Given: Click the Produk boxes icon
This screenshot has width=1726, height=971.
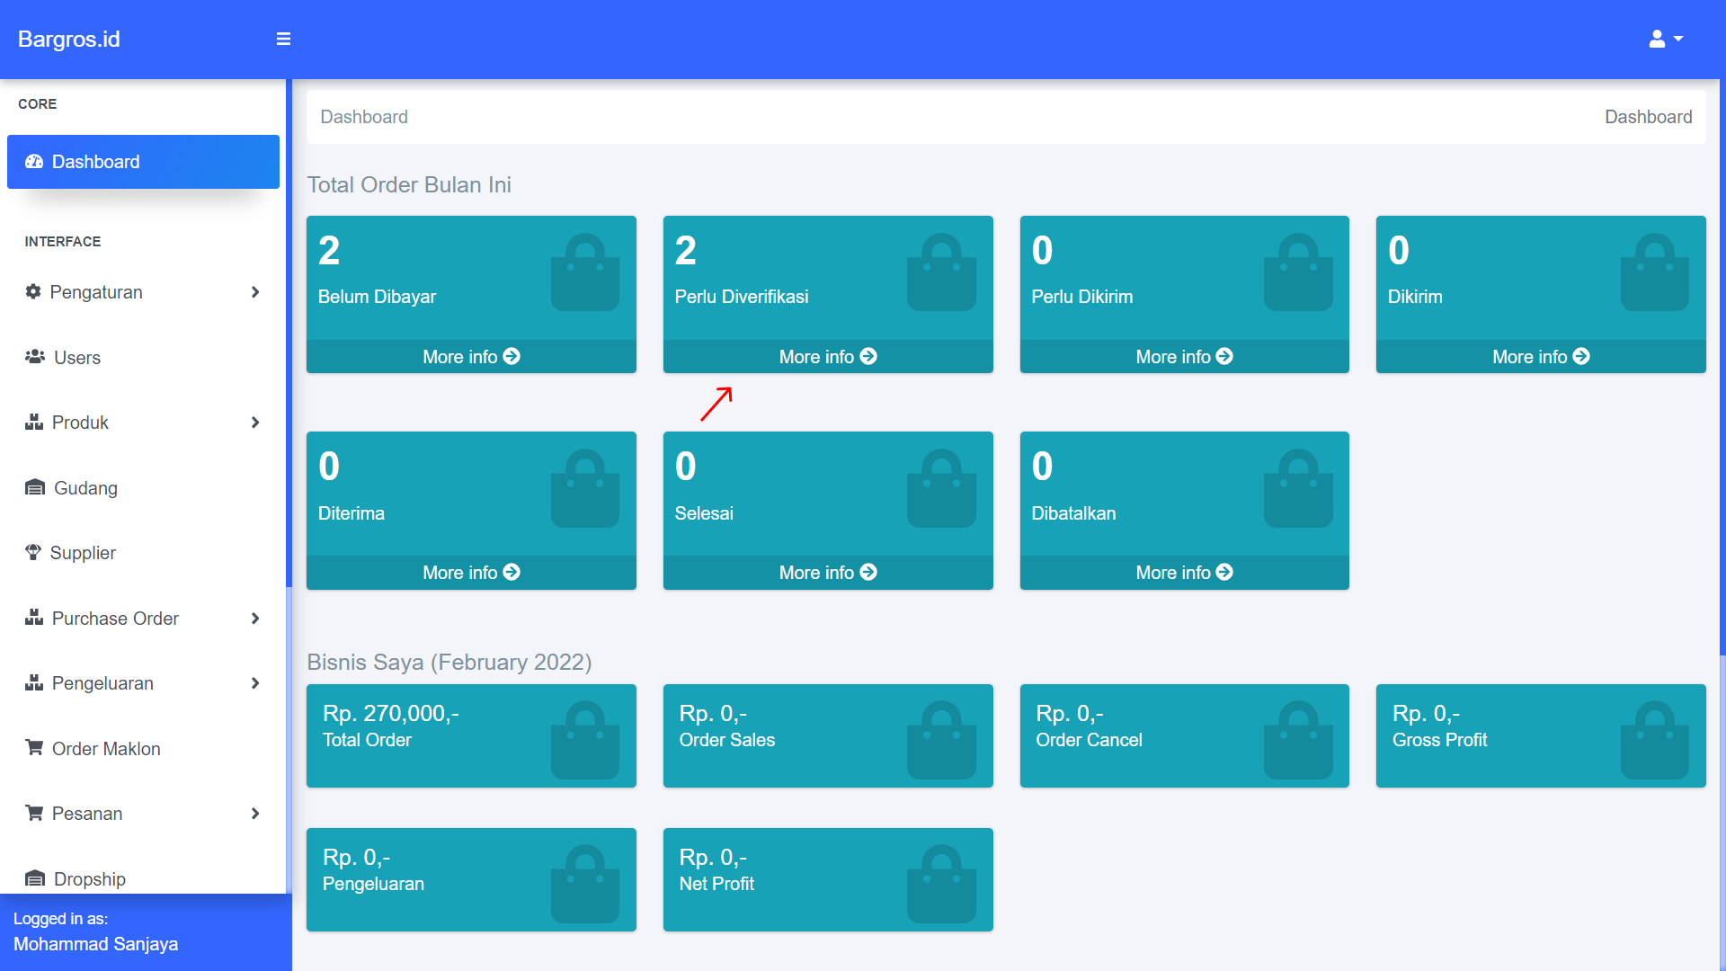Looking at the screenshot, I should pyautogui.click(x=34, y=422).
